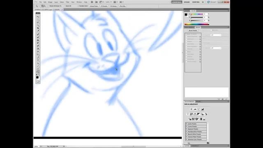Viewport: 263px width, 148px height.
Task: Expand Channel Mixer Presets list
Action: [186, 137]
